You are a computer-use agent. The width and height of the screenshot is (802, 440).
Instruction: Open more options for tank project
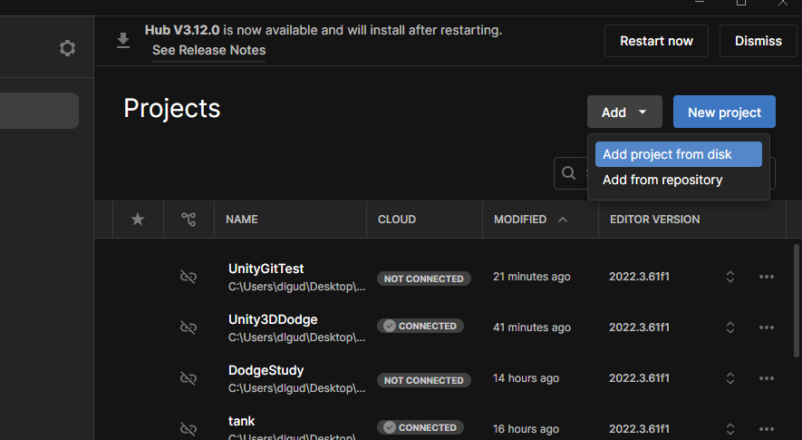(x=766, y=429)
